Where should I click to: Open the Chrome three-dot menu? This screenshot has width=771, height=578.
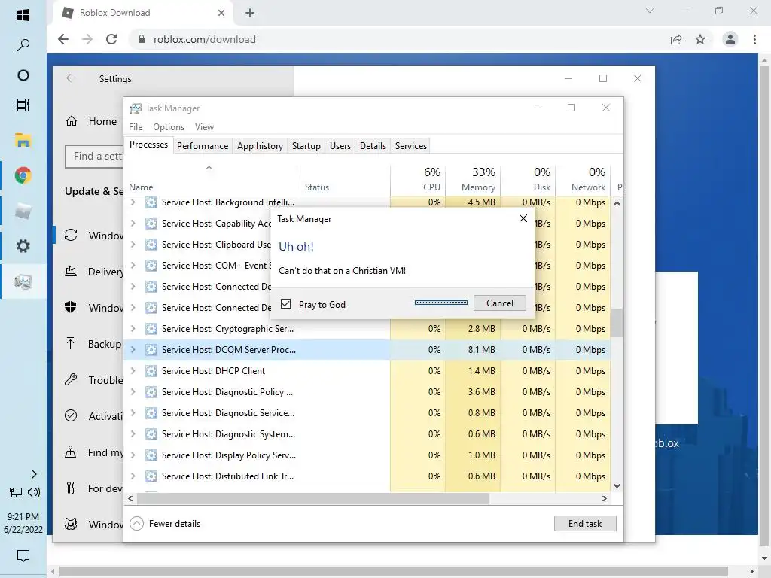click(754, 39)
